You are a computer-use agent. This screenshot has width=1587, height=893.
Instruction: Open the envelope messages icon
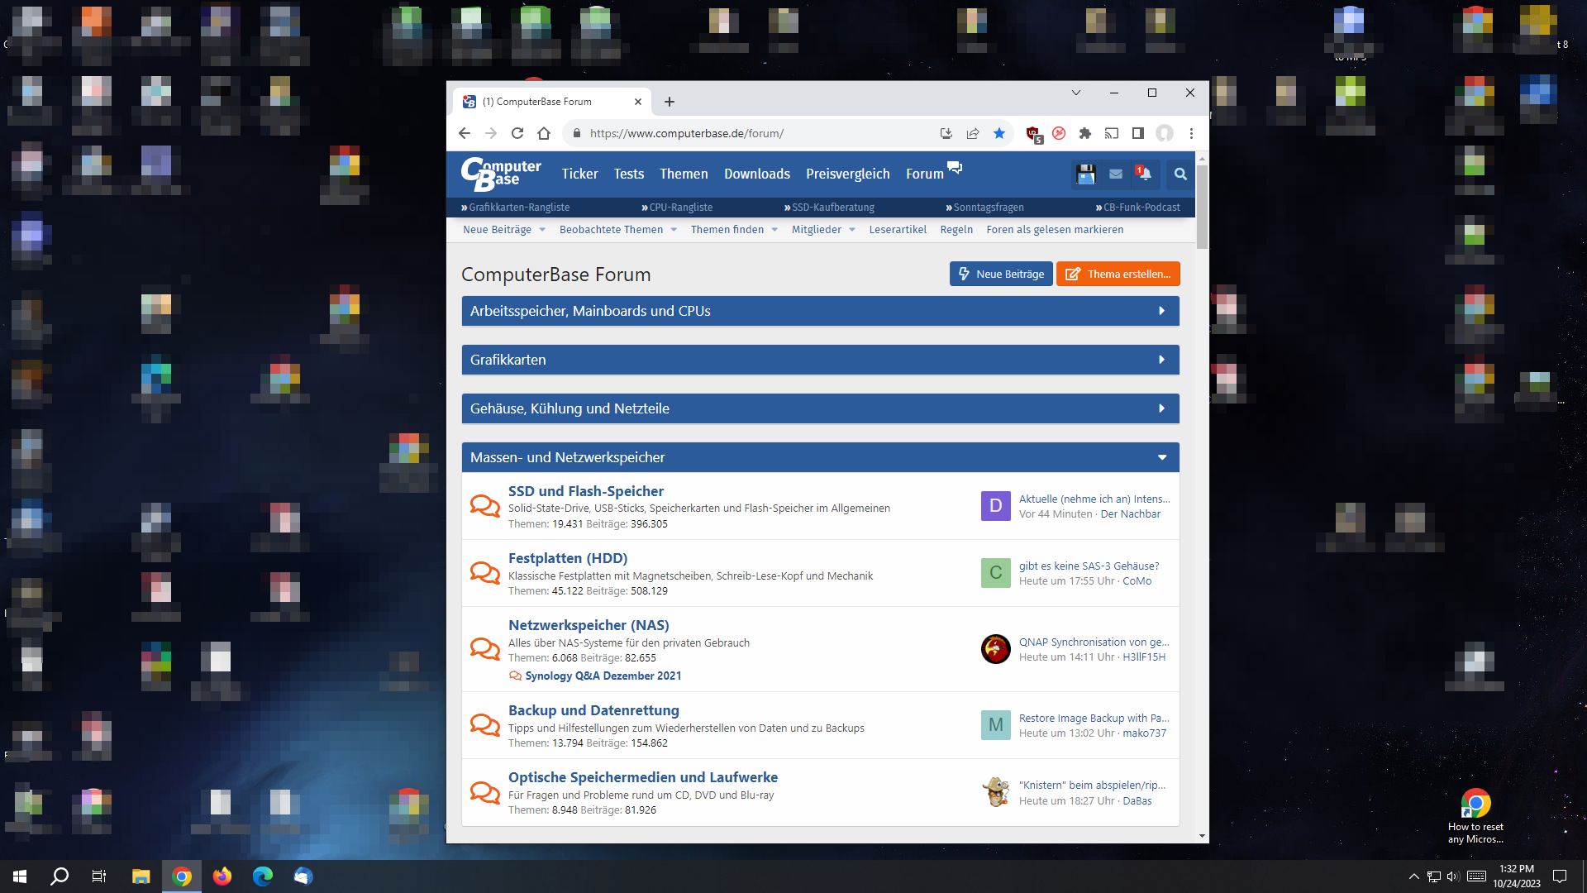pos(1116,174)
